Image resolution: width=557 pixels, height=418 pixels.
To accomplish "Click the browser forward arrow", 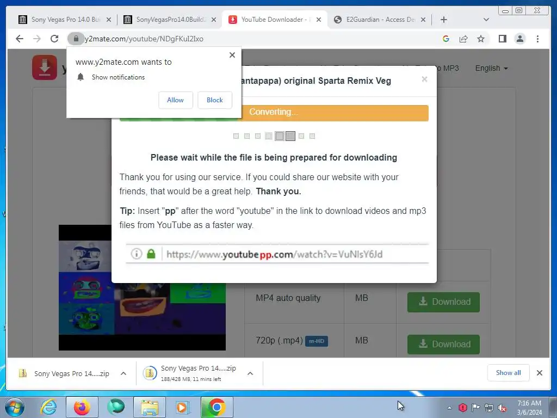I will (37, 39).
